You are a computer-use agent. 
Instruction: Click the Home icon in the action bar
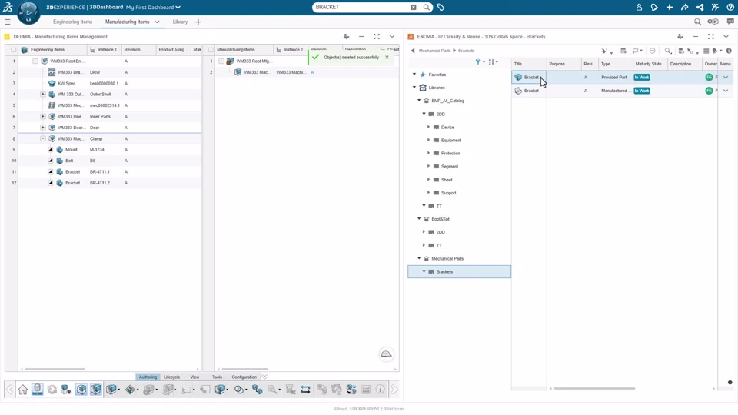pos(22,390)
